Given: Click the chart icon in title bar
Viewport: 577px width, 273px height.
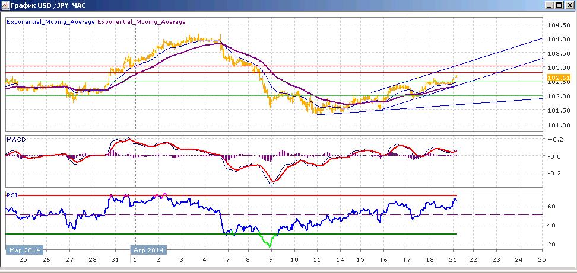Looking at the screenshot, I should 5,5.
